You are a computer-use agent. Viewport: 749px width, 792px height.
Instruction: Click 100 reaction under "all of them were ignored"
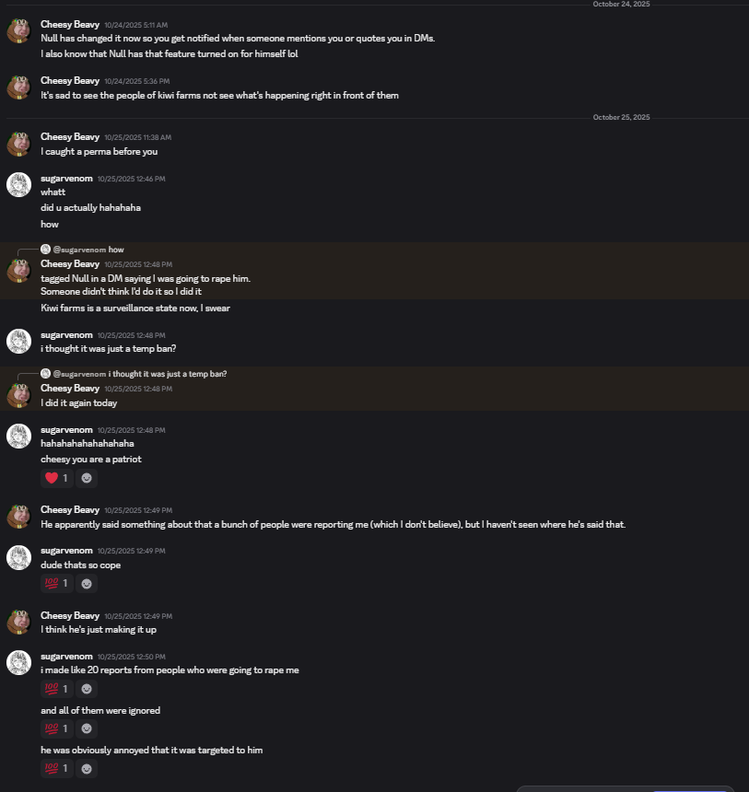(57, 728)
